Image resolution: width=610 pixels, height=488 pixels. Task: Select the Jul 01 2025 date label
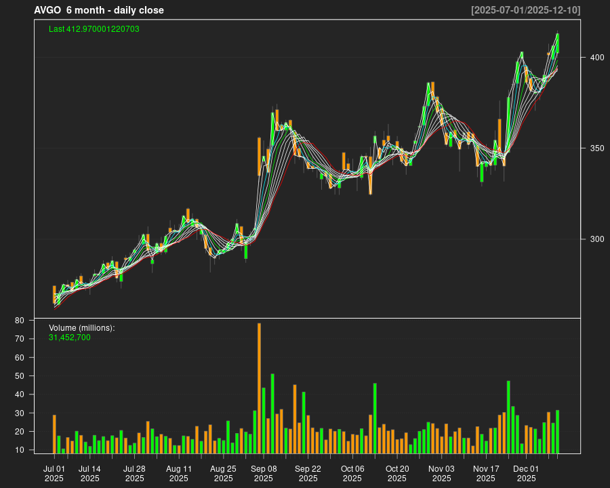54,473
